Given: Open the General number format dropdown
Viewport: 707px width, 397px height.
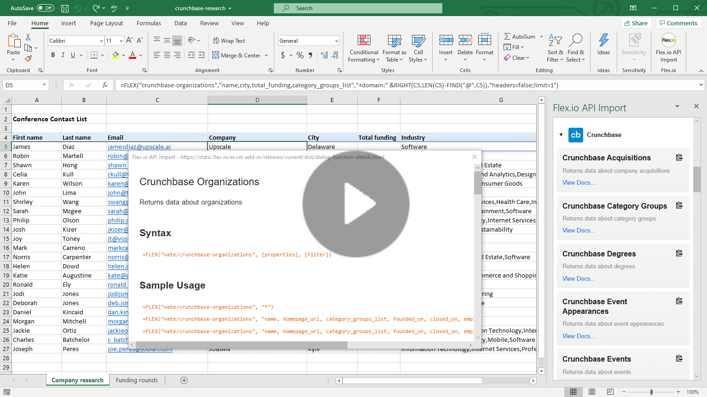Looking at the screenshot, I should [x=336, y=41].
